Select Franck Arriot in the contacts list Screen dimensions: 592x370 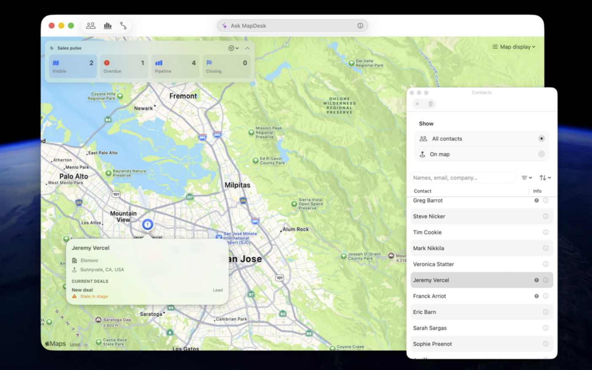tap(482, 296)
